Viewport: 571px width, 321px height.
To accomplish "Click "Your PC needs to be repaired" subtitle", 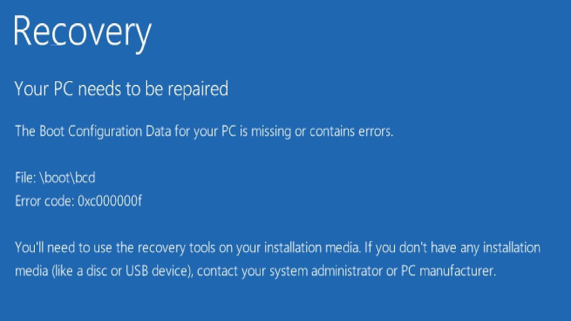I will click(121, 89).
